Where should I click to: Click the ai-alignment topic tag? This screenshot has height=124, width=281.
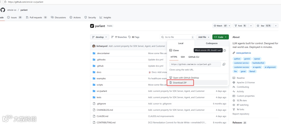[270, 67]
